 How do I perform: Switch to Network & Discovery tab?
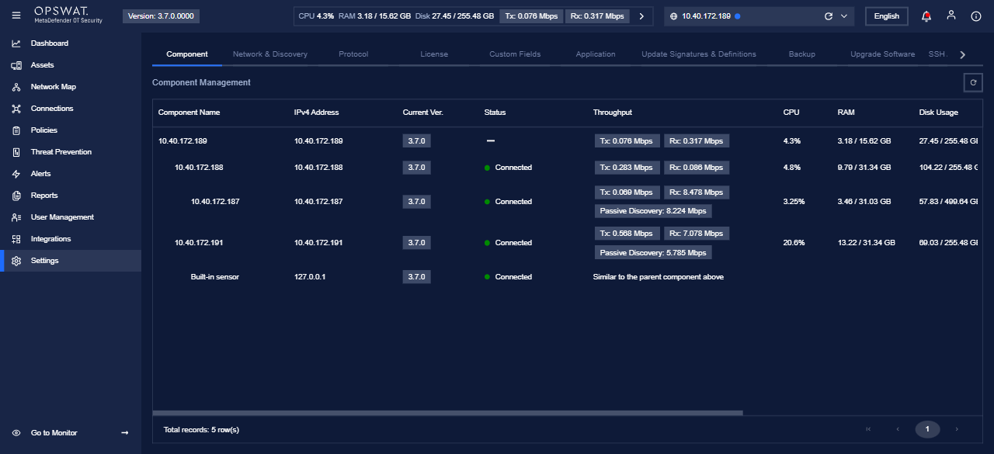(x=270, y=54)
